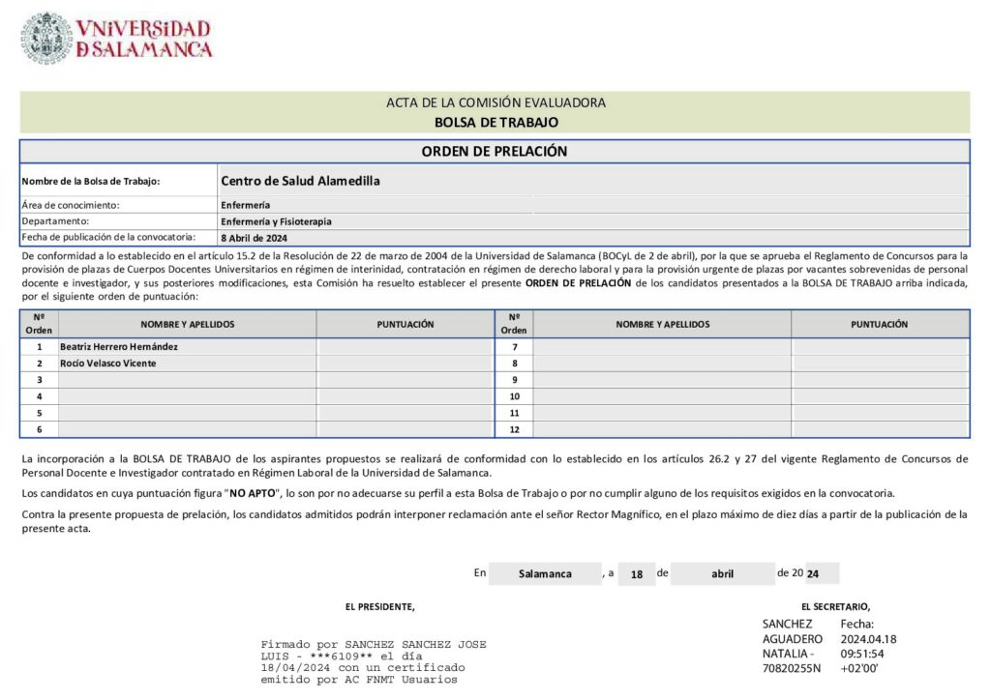
Task: Click the "SANCHEZ AGUADERO NATALIA" digital signature name
Action: click(x=793, y=646)
